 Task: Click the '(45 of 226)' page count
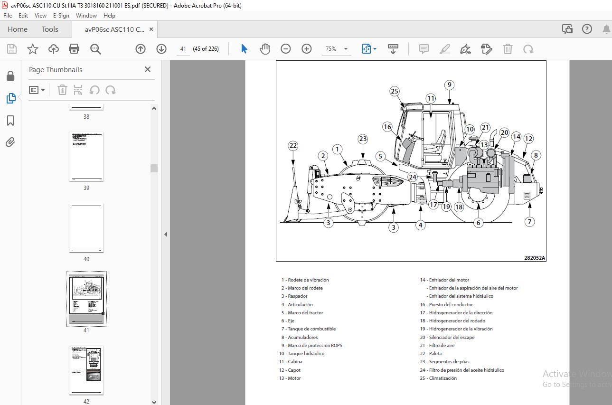click(x=206, y=49)
